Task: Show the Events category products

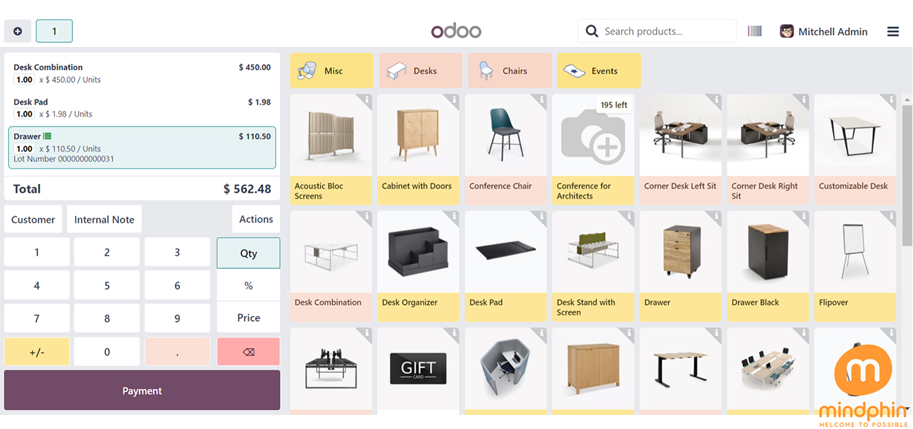Action: tap(599, 71)
